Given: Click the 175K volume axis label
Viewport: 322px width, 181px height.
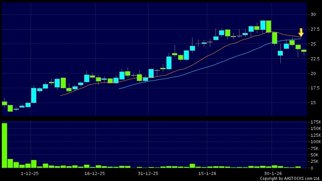Looking at the screenshot, I should point(315,122).
